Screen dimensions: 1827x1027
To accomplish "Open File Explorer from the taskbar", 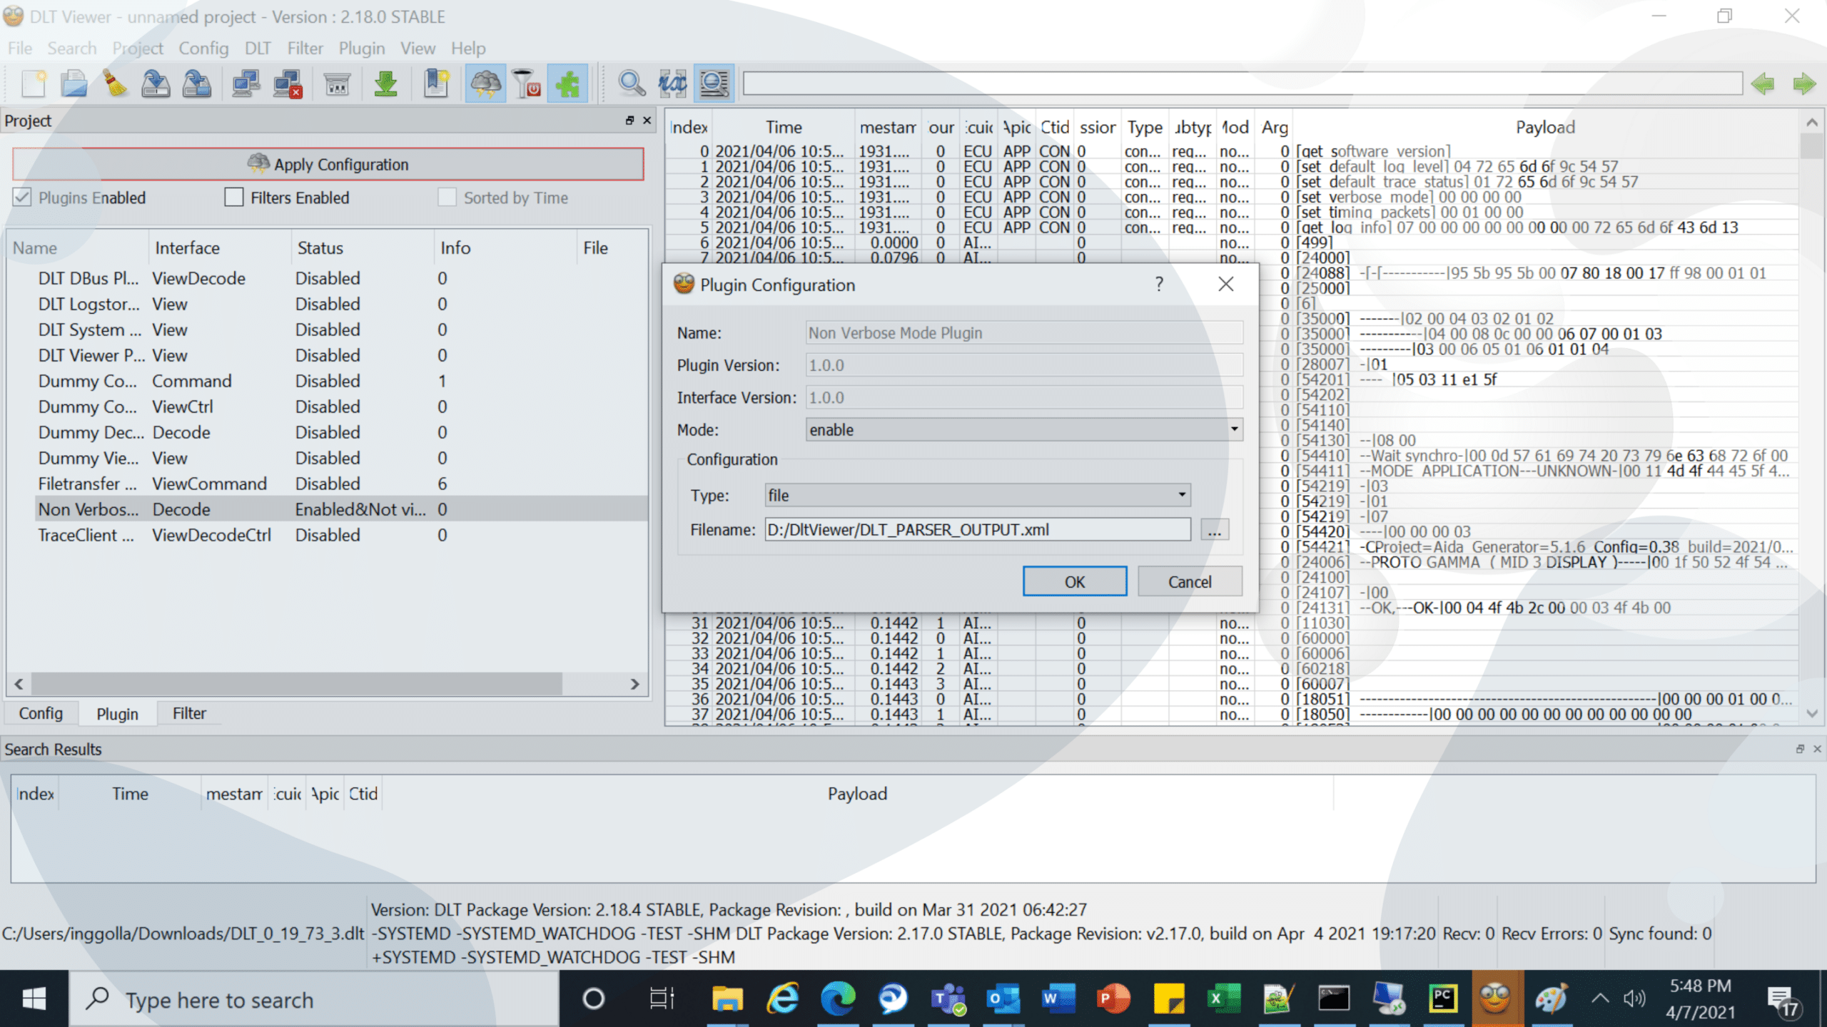I will (727, 998).
